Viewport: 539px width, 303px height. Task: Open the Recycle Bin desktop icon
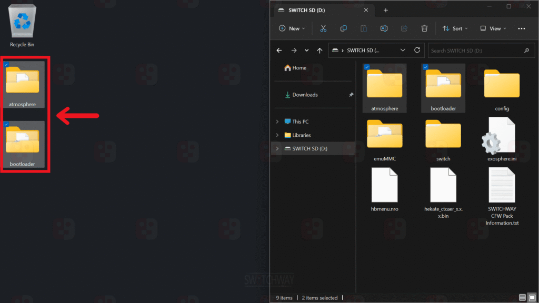[x=22, y=25]
